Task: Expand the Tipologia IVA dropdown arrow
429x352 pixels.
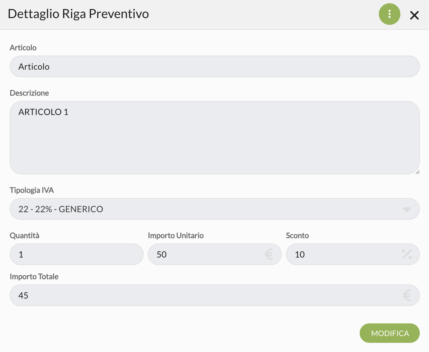Action: click(407, 209)
